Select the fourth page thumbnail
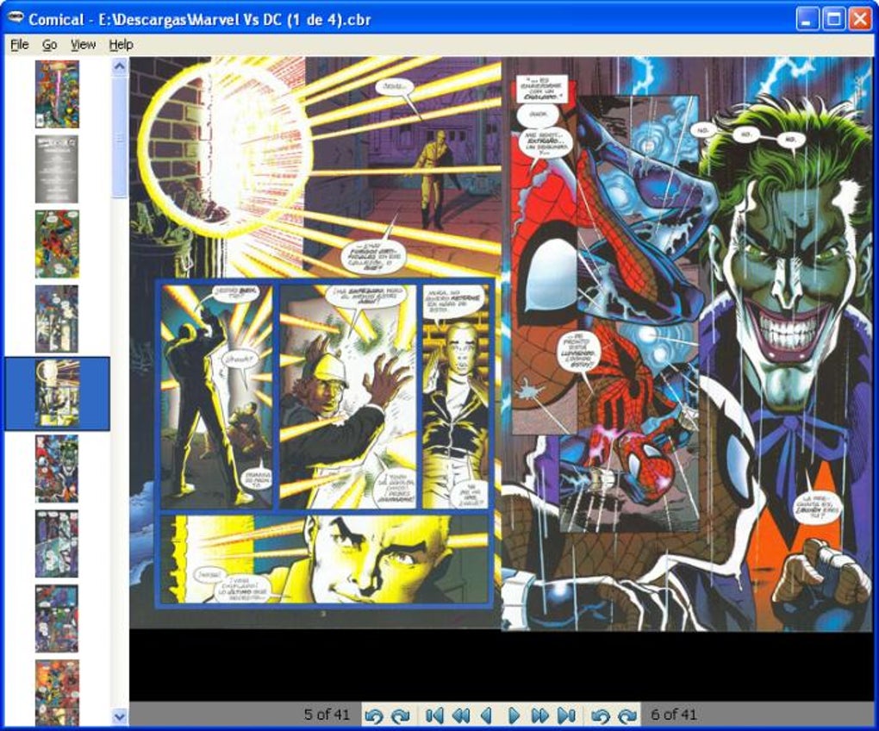 [x=57, y=319]
